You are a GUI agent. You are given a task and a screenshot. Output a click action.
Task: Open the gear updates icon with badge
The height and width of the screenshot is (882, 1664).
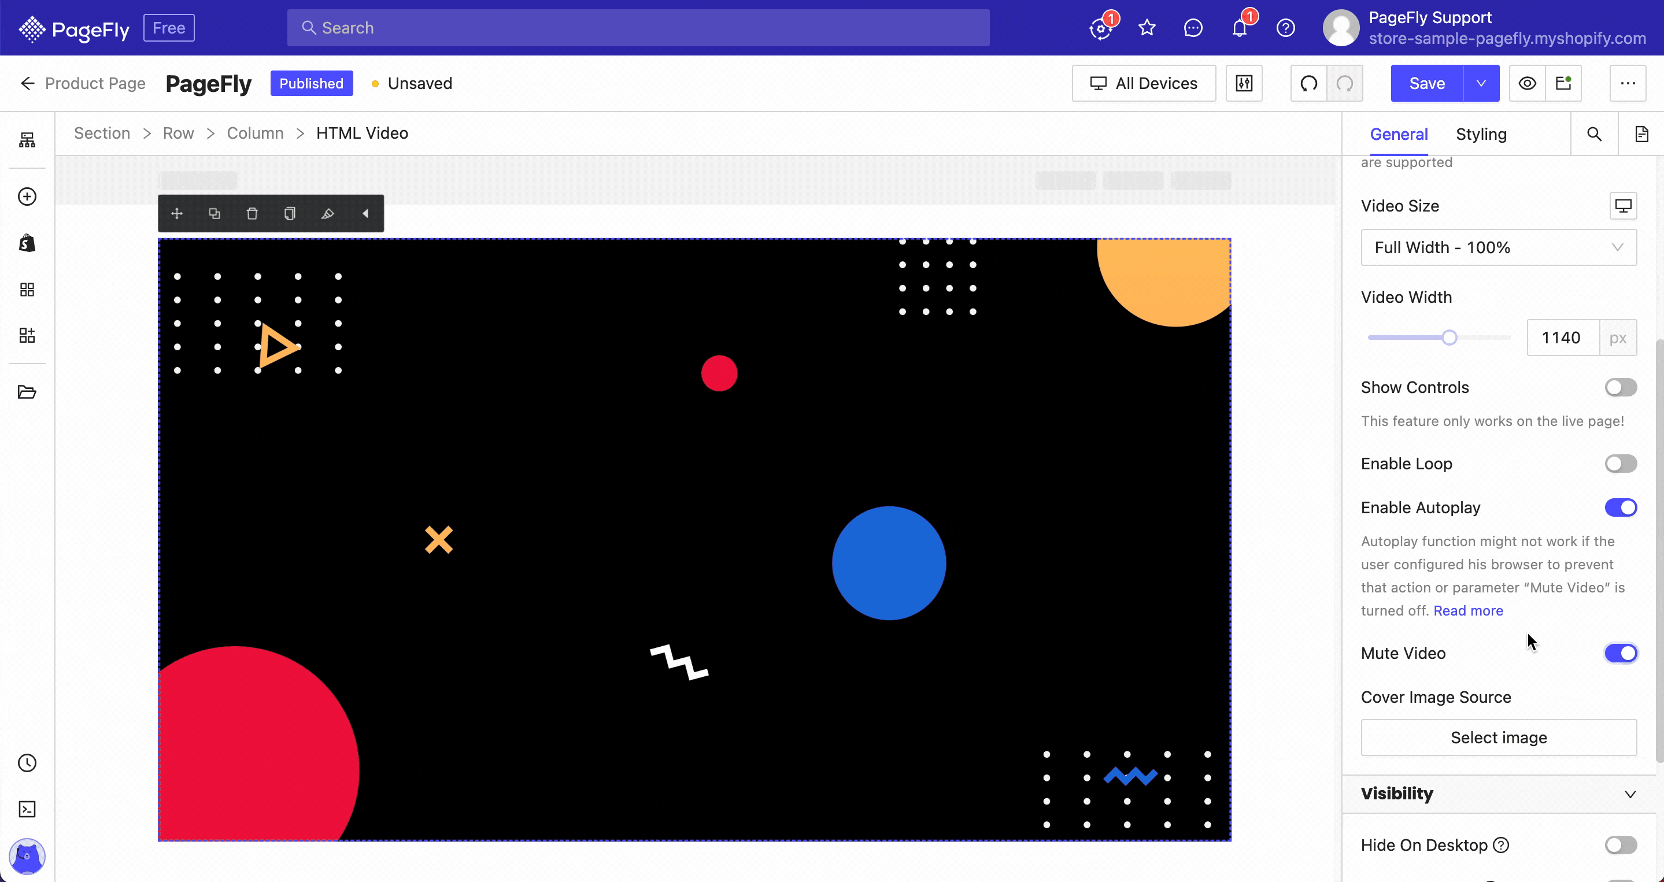click(x=1101, y=28)
